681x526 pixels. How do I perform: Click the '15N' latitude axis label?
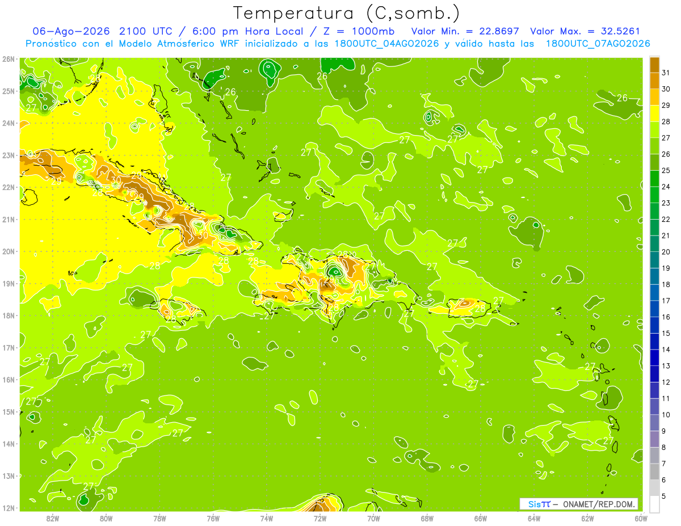[x=9, y=411]
